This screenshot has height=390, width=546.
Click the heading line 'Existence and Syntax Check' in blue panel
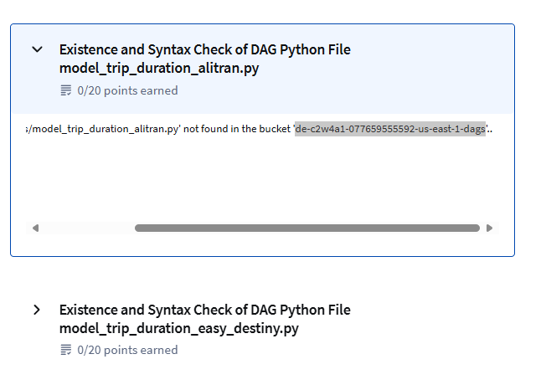tap(204, 49)
